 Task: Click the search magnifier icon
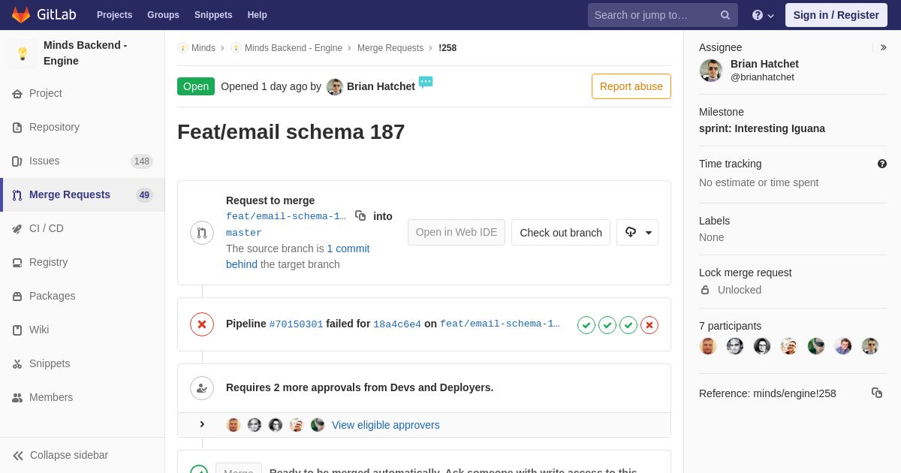[x=725, y=15]
